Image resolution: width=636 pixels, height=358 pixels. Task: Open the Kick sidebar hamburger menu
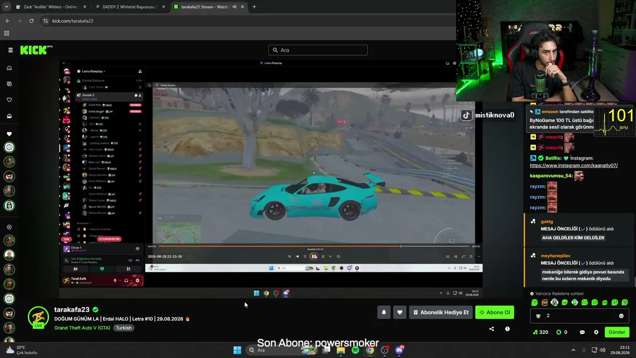tap(10, 50)
